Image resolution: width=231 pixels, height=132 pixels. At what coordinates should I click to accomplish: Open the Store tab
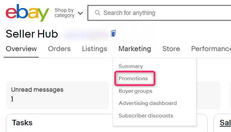[x=171, y=49]
